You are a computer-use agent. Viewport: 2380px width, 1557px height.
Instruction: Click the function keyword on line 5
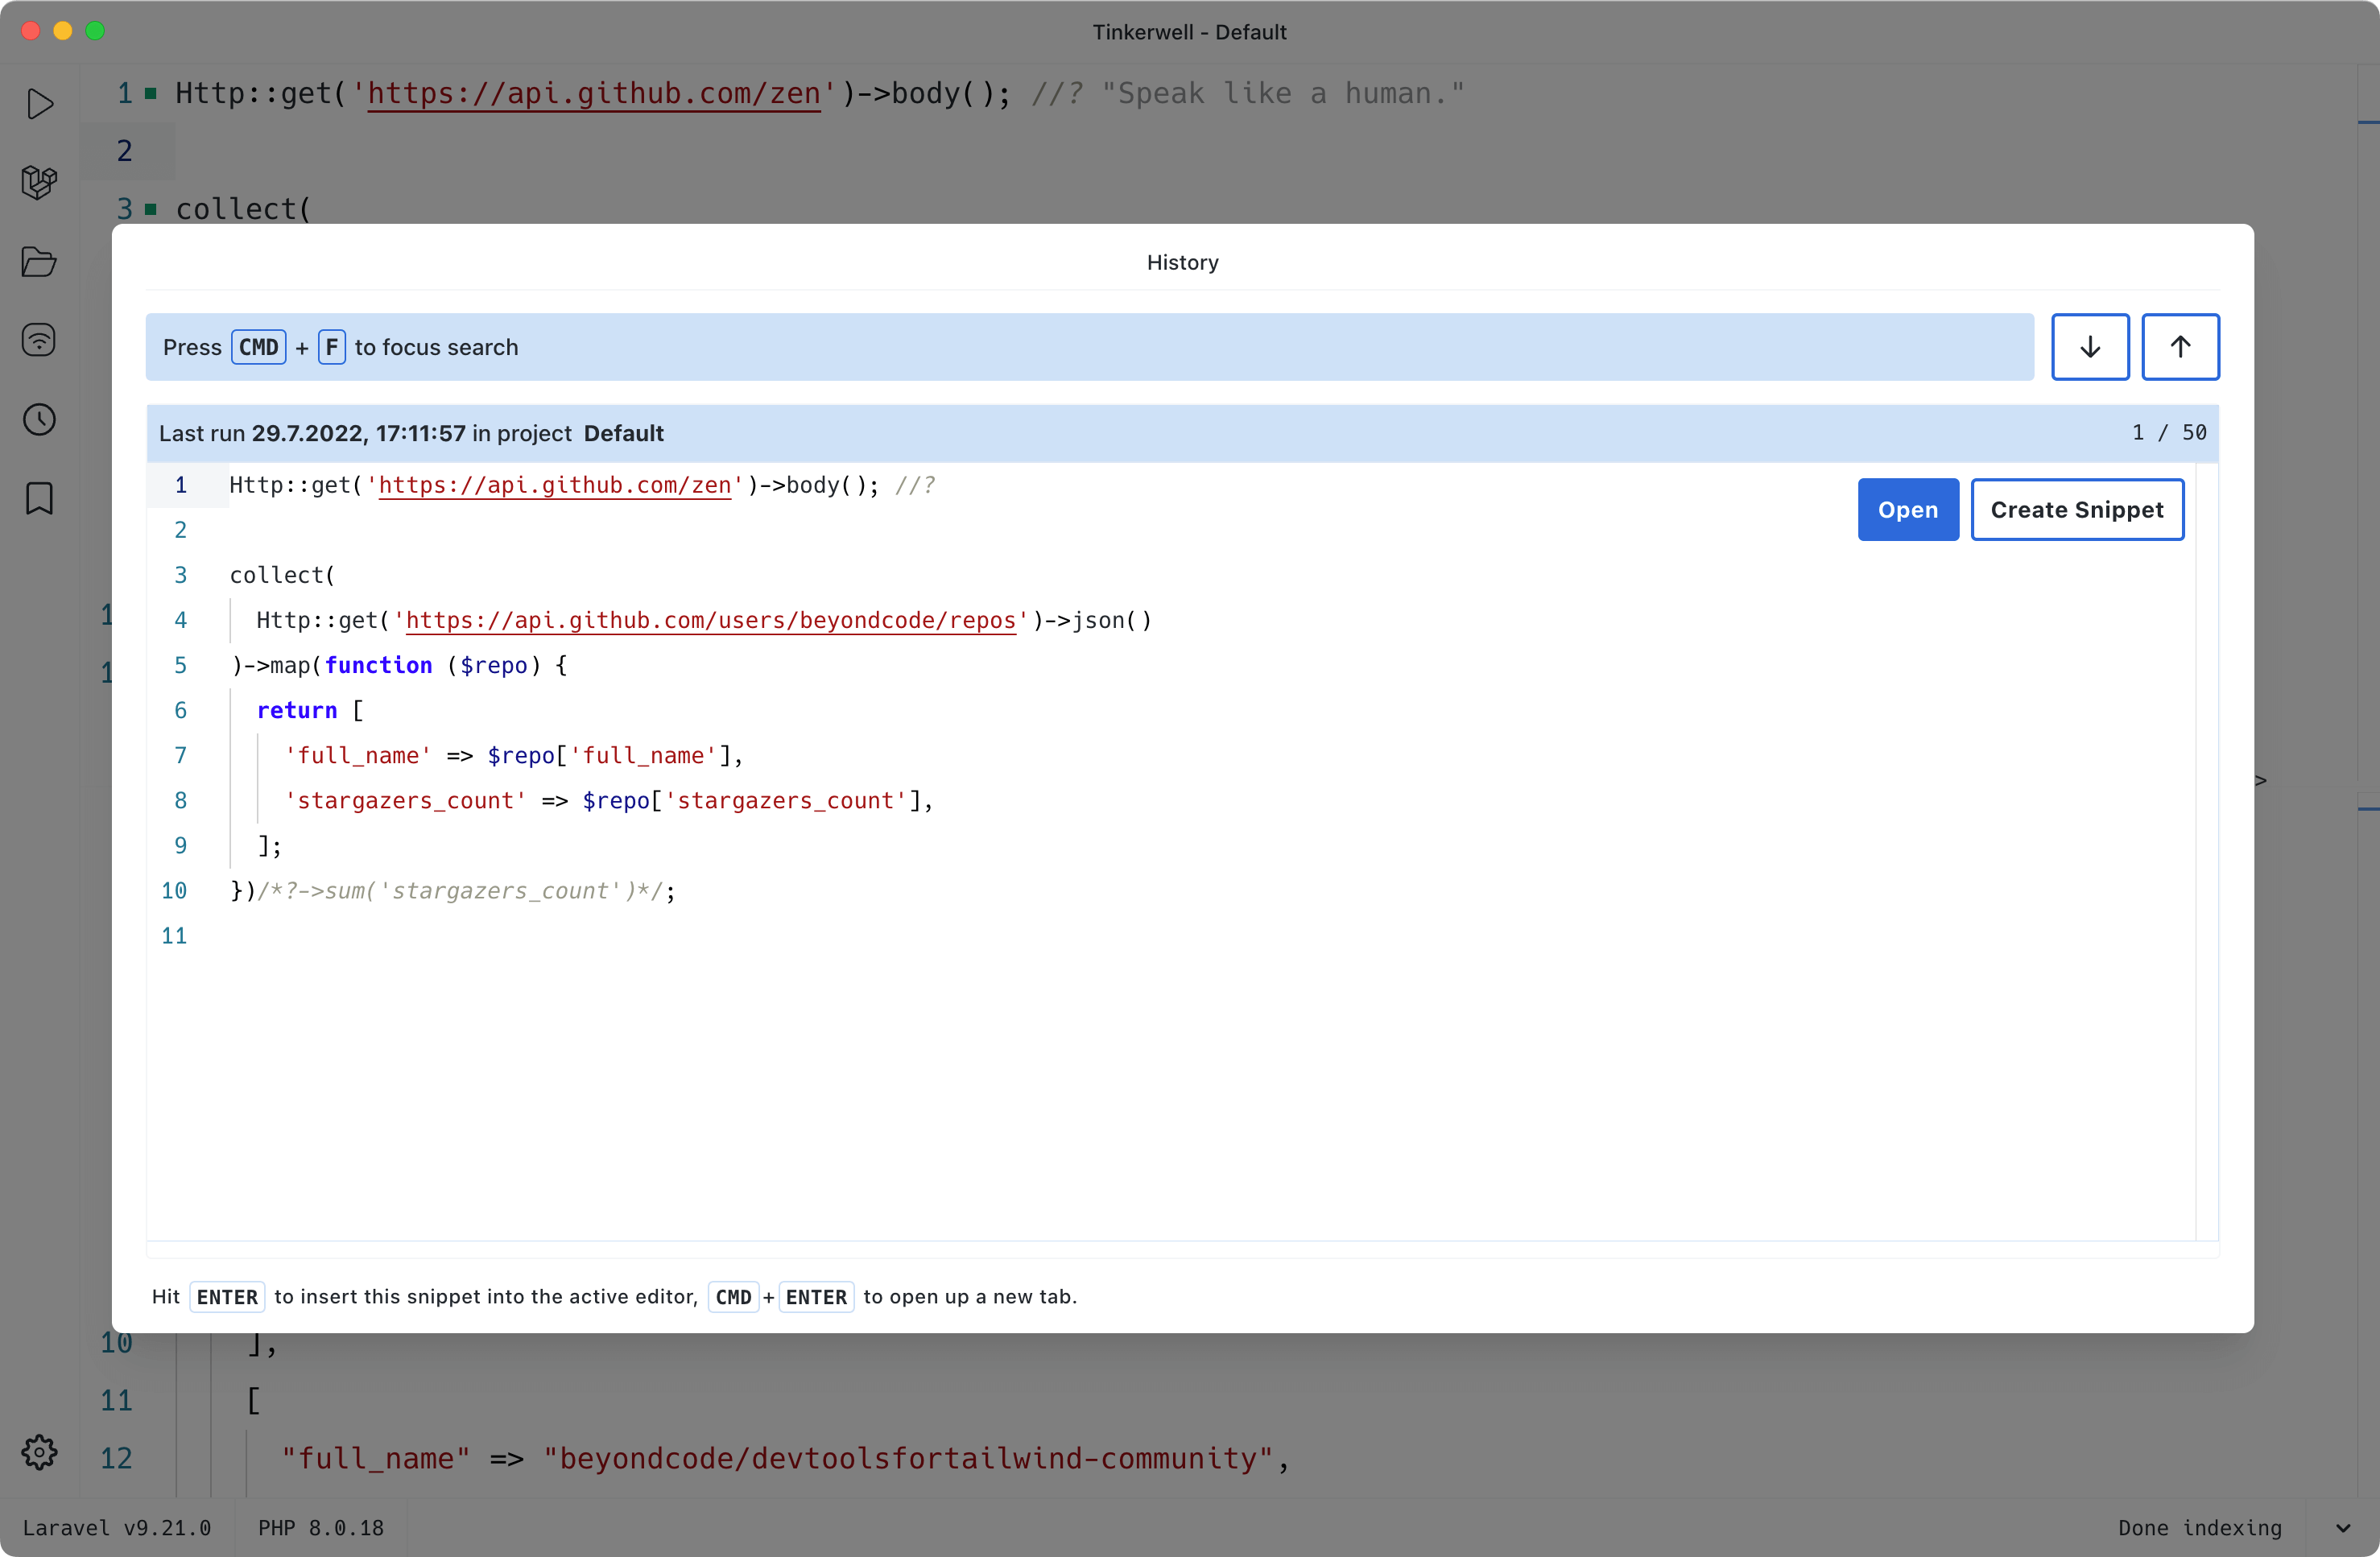378,665
